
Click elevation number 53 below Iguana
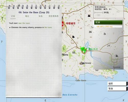(97, 70)
